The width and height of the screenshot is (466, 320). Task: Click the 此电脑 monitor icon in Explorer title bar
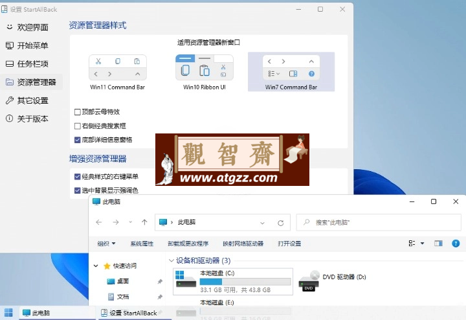point(96,201)
